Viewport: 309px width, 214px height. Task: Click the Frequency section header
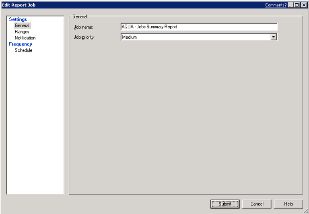click(20, 44)
